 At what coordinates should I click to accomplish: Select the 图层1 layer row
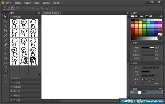tap(146, 92)
